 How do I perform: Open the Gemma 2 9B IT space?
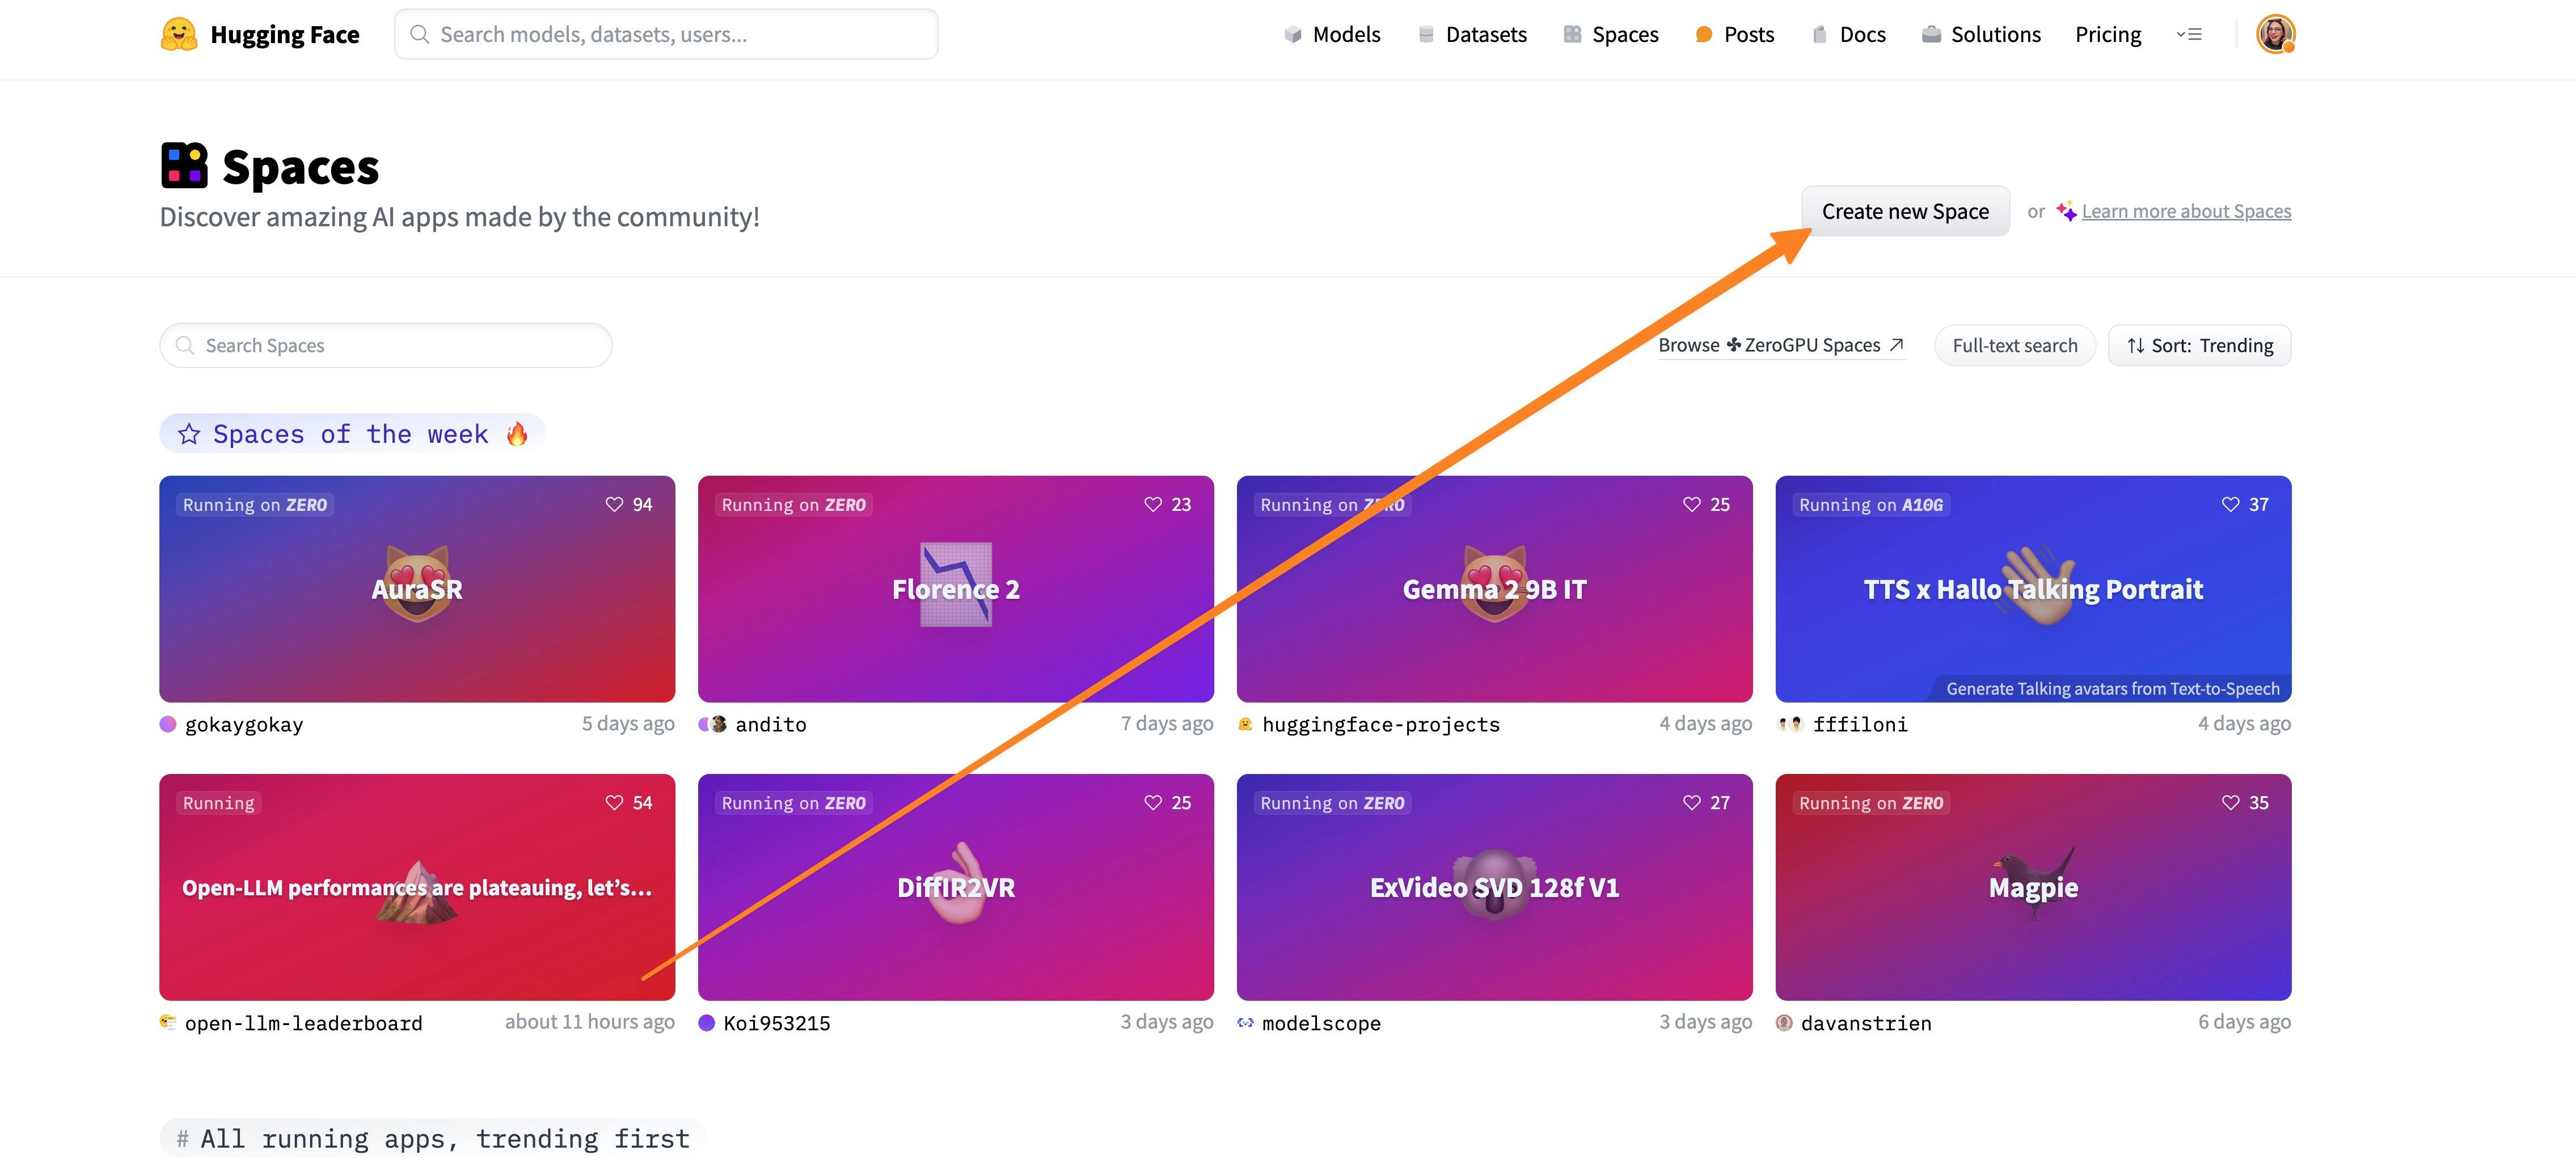tap(1494, 588)
